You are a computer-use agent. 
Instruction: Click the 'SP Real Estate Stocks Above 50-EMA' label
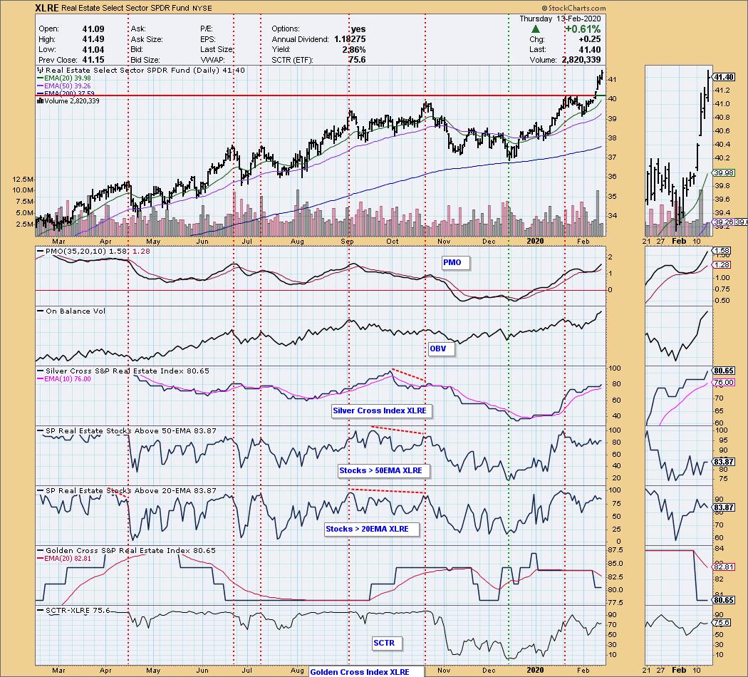click(127, 431)
